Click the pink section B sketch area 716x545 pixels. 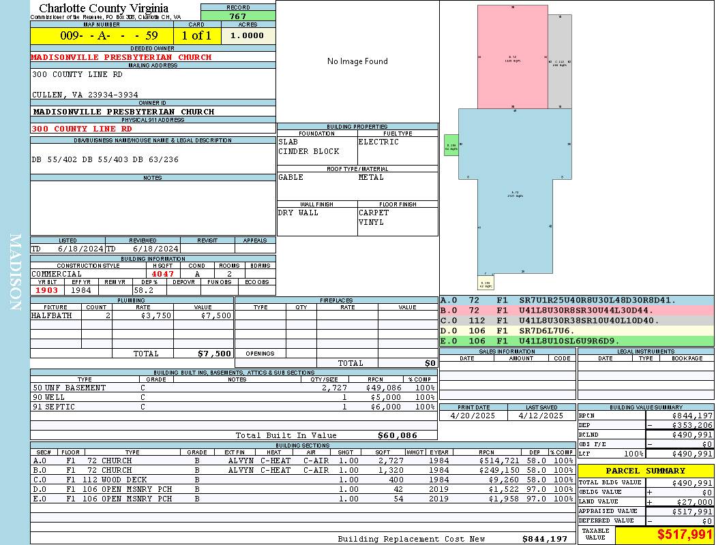pos(512,57)
